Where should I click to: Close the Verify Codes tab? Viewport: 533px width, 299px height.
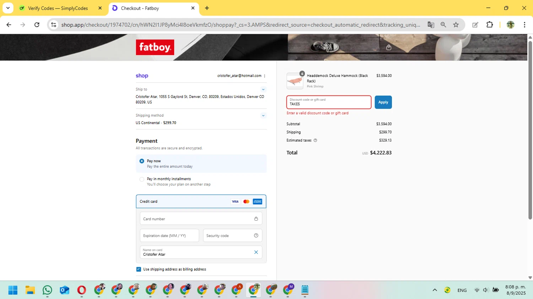point(100,8)
